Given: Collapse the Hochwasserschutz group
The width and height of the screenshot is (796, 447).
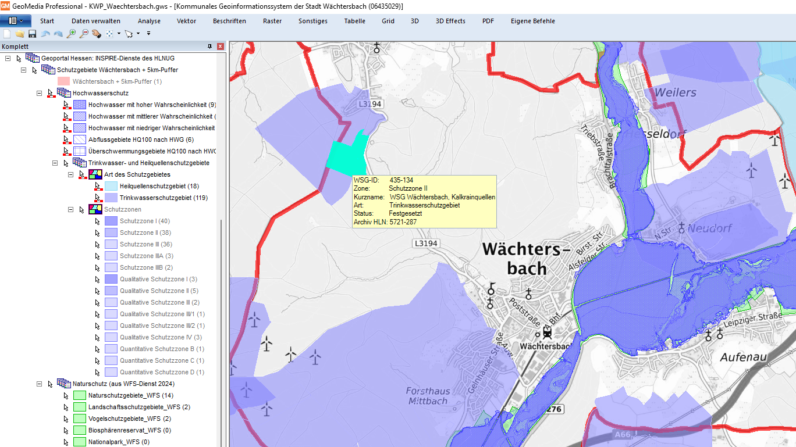Looking at the screenshot, I should pyautogui.click(x=40, y=93).
